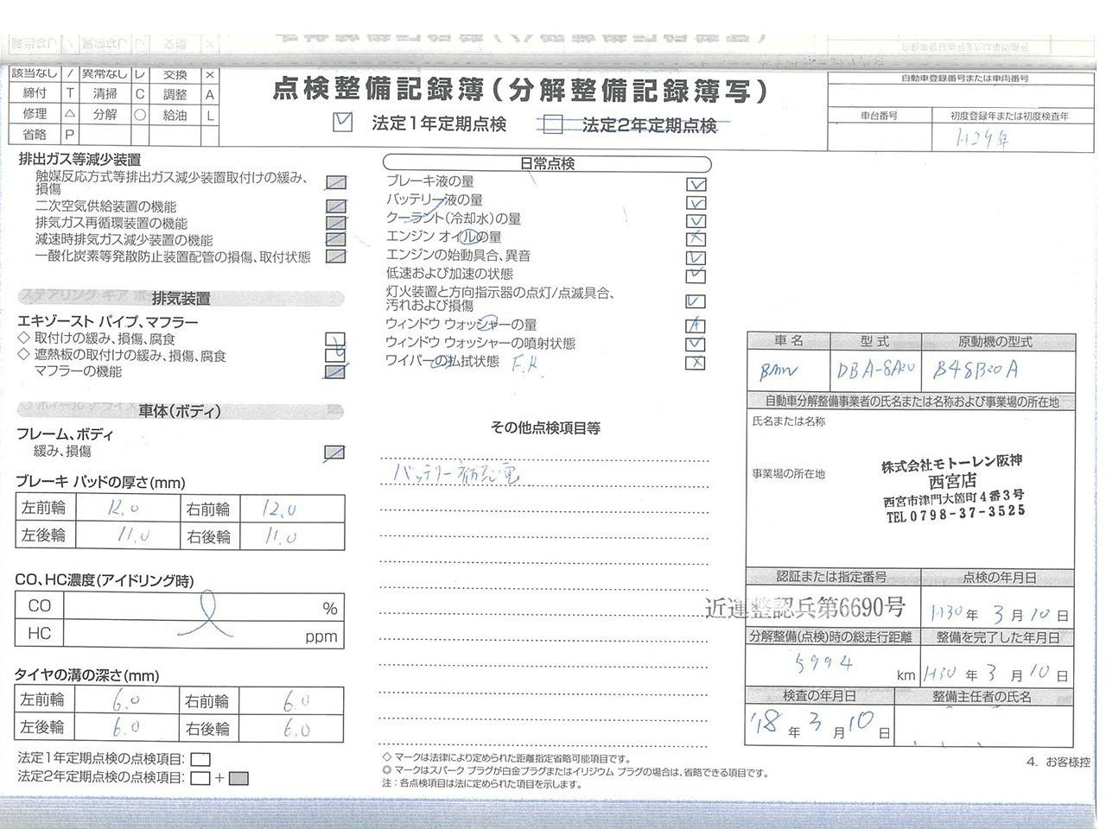Click the その他点検項目等 heading
1106x829 pixels.
coord(545,427)
